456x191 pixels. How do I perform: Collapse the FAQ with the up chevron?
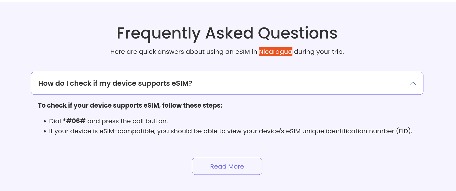412,83
